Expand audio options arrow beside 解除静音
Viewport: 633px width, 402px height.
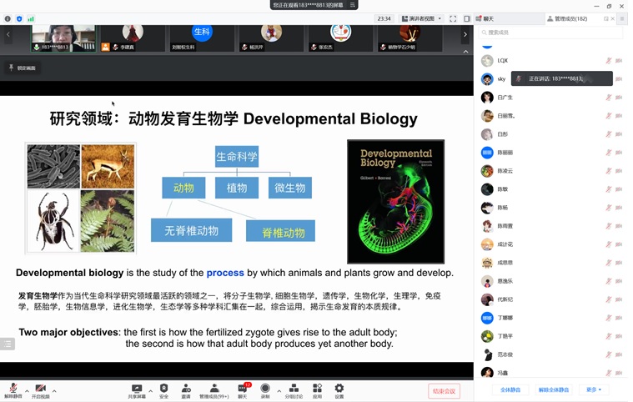[27, 390]
